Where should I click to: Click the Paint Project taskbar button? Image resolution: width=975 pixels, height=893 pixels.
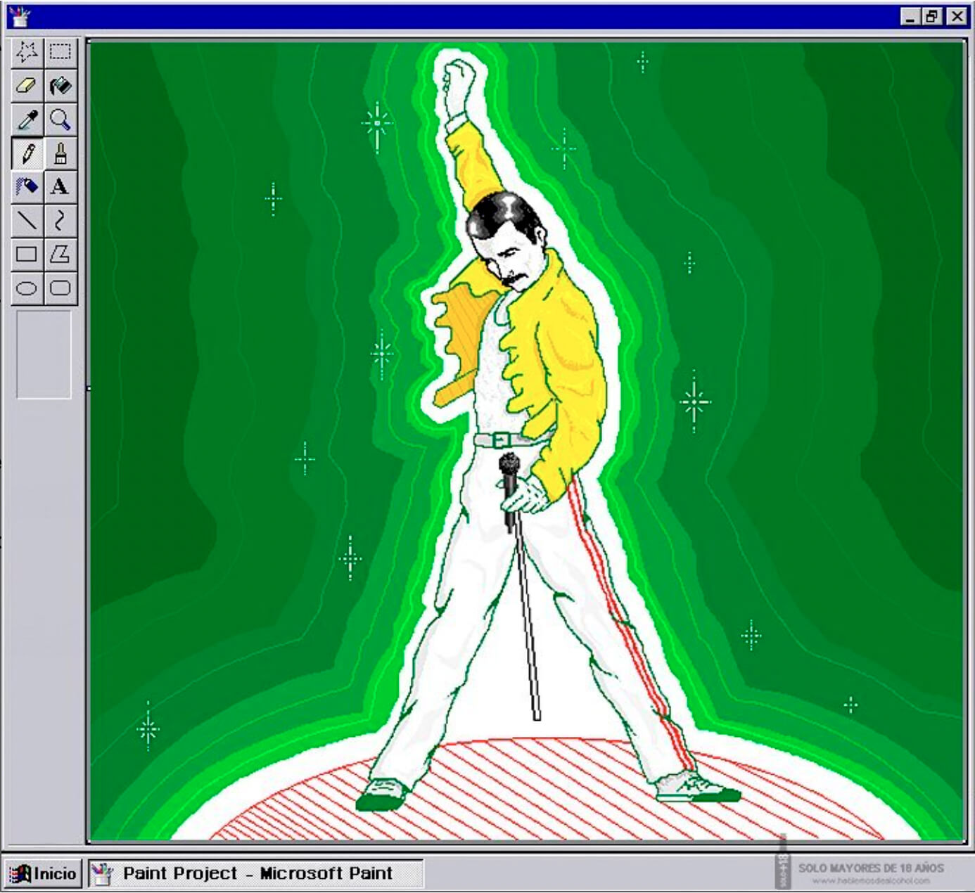coord(256,873)
